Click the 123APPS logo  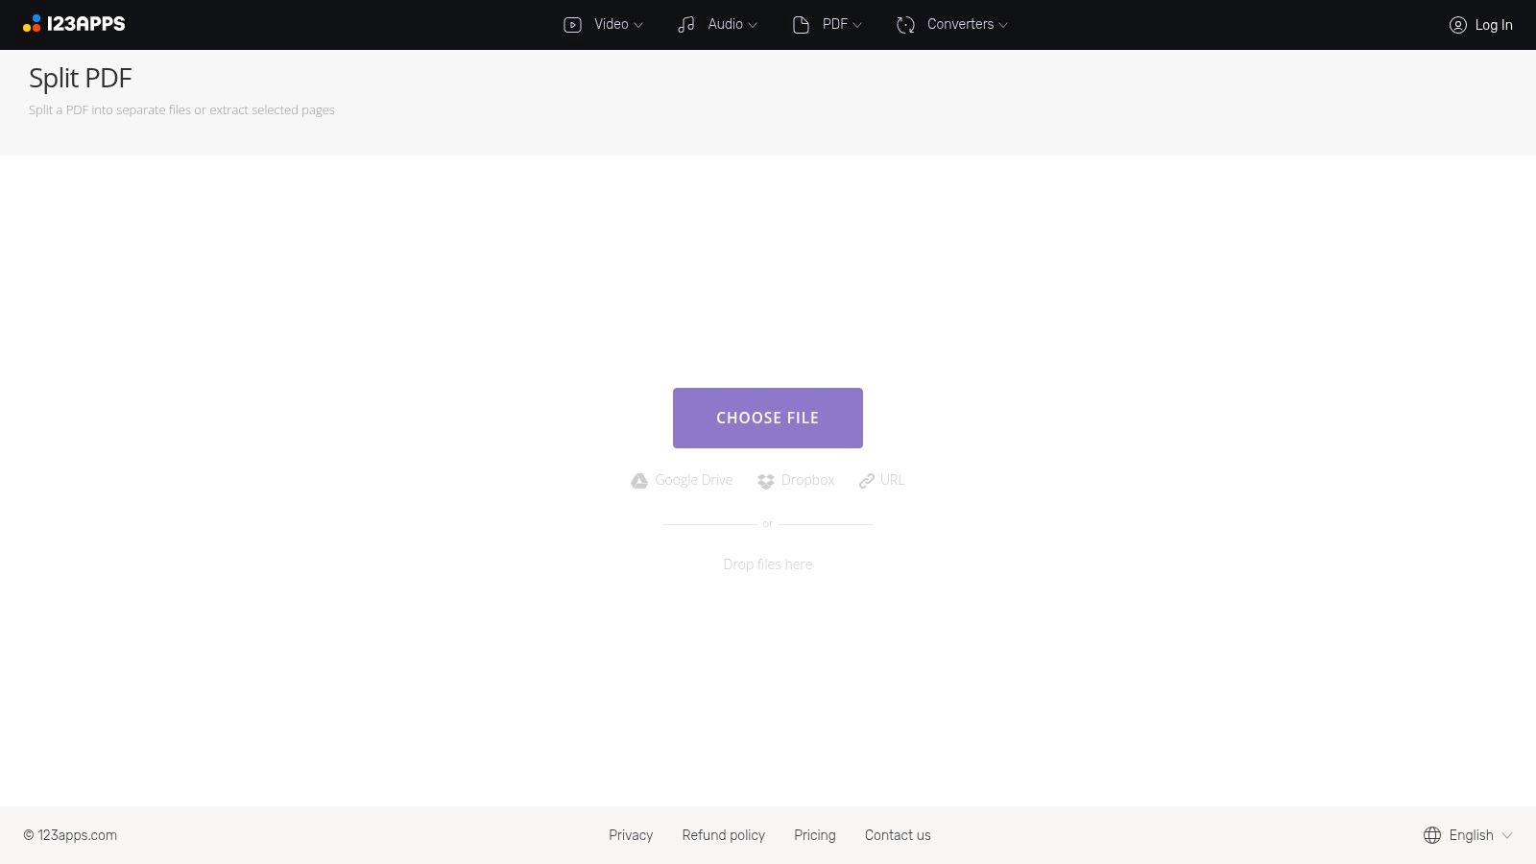[x=74, y=23]
